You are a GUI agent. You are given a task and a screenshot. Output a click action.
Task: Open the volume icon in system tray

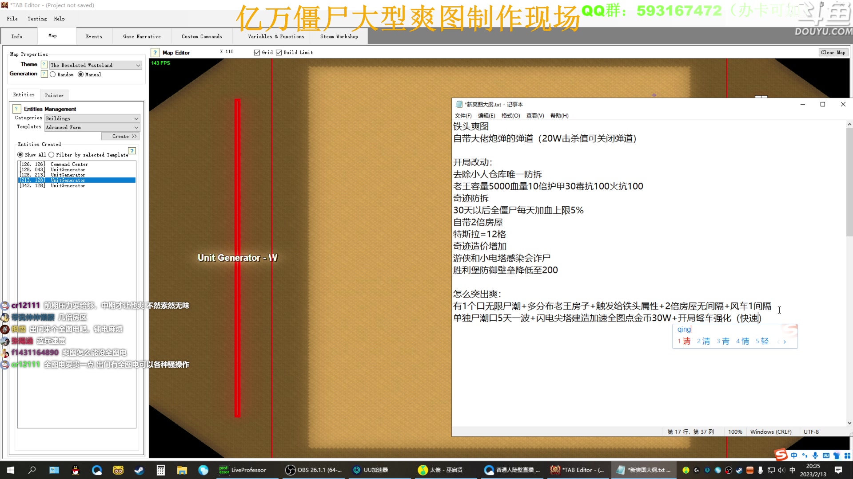781,470
